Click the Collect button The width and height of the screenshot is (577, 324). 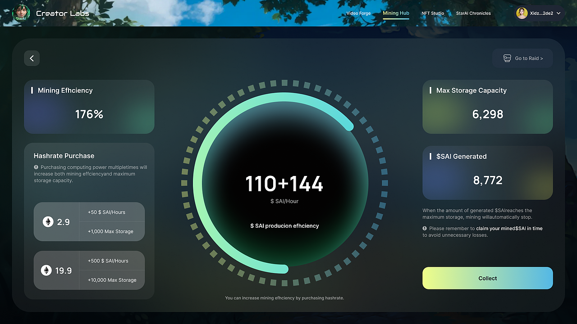click(x=488, y=278)
